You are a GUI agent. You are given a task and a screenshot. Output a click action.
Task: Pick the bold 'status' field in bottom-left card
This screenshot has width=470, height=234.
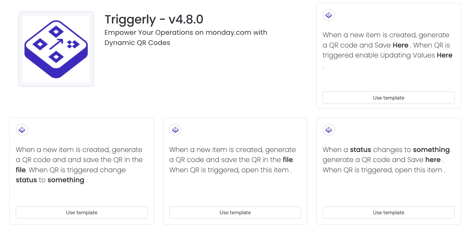pos(26,180)
